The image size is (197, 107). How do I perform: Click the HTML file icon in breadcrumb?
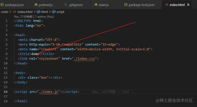[x=14, y=12]
